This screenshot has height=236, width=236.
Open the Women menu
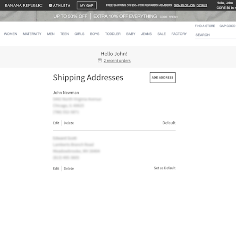point(10,34)
